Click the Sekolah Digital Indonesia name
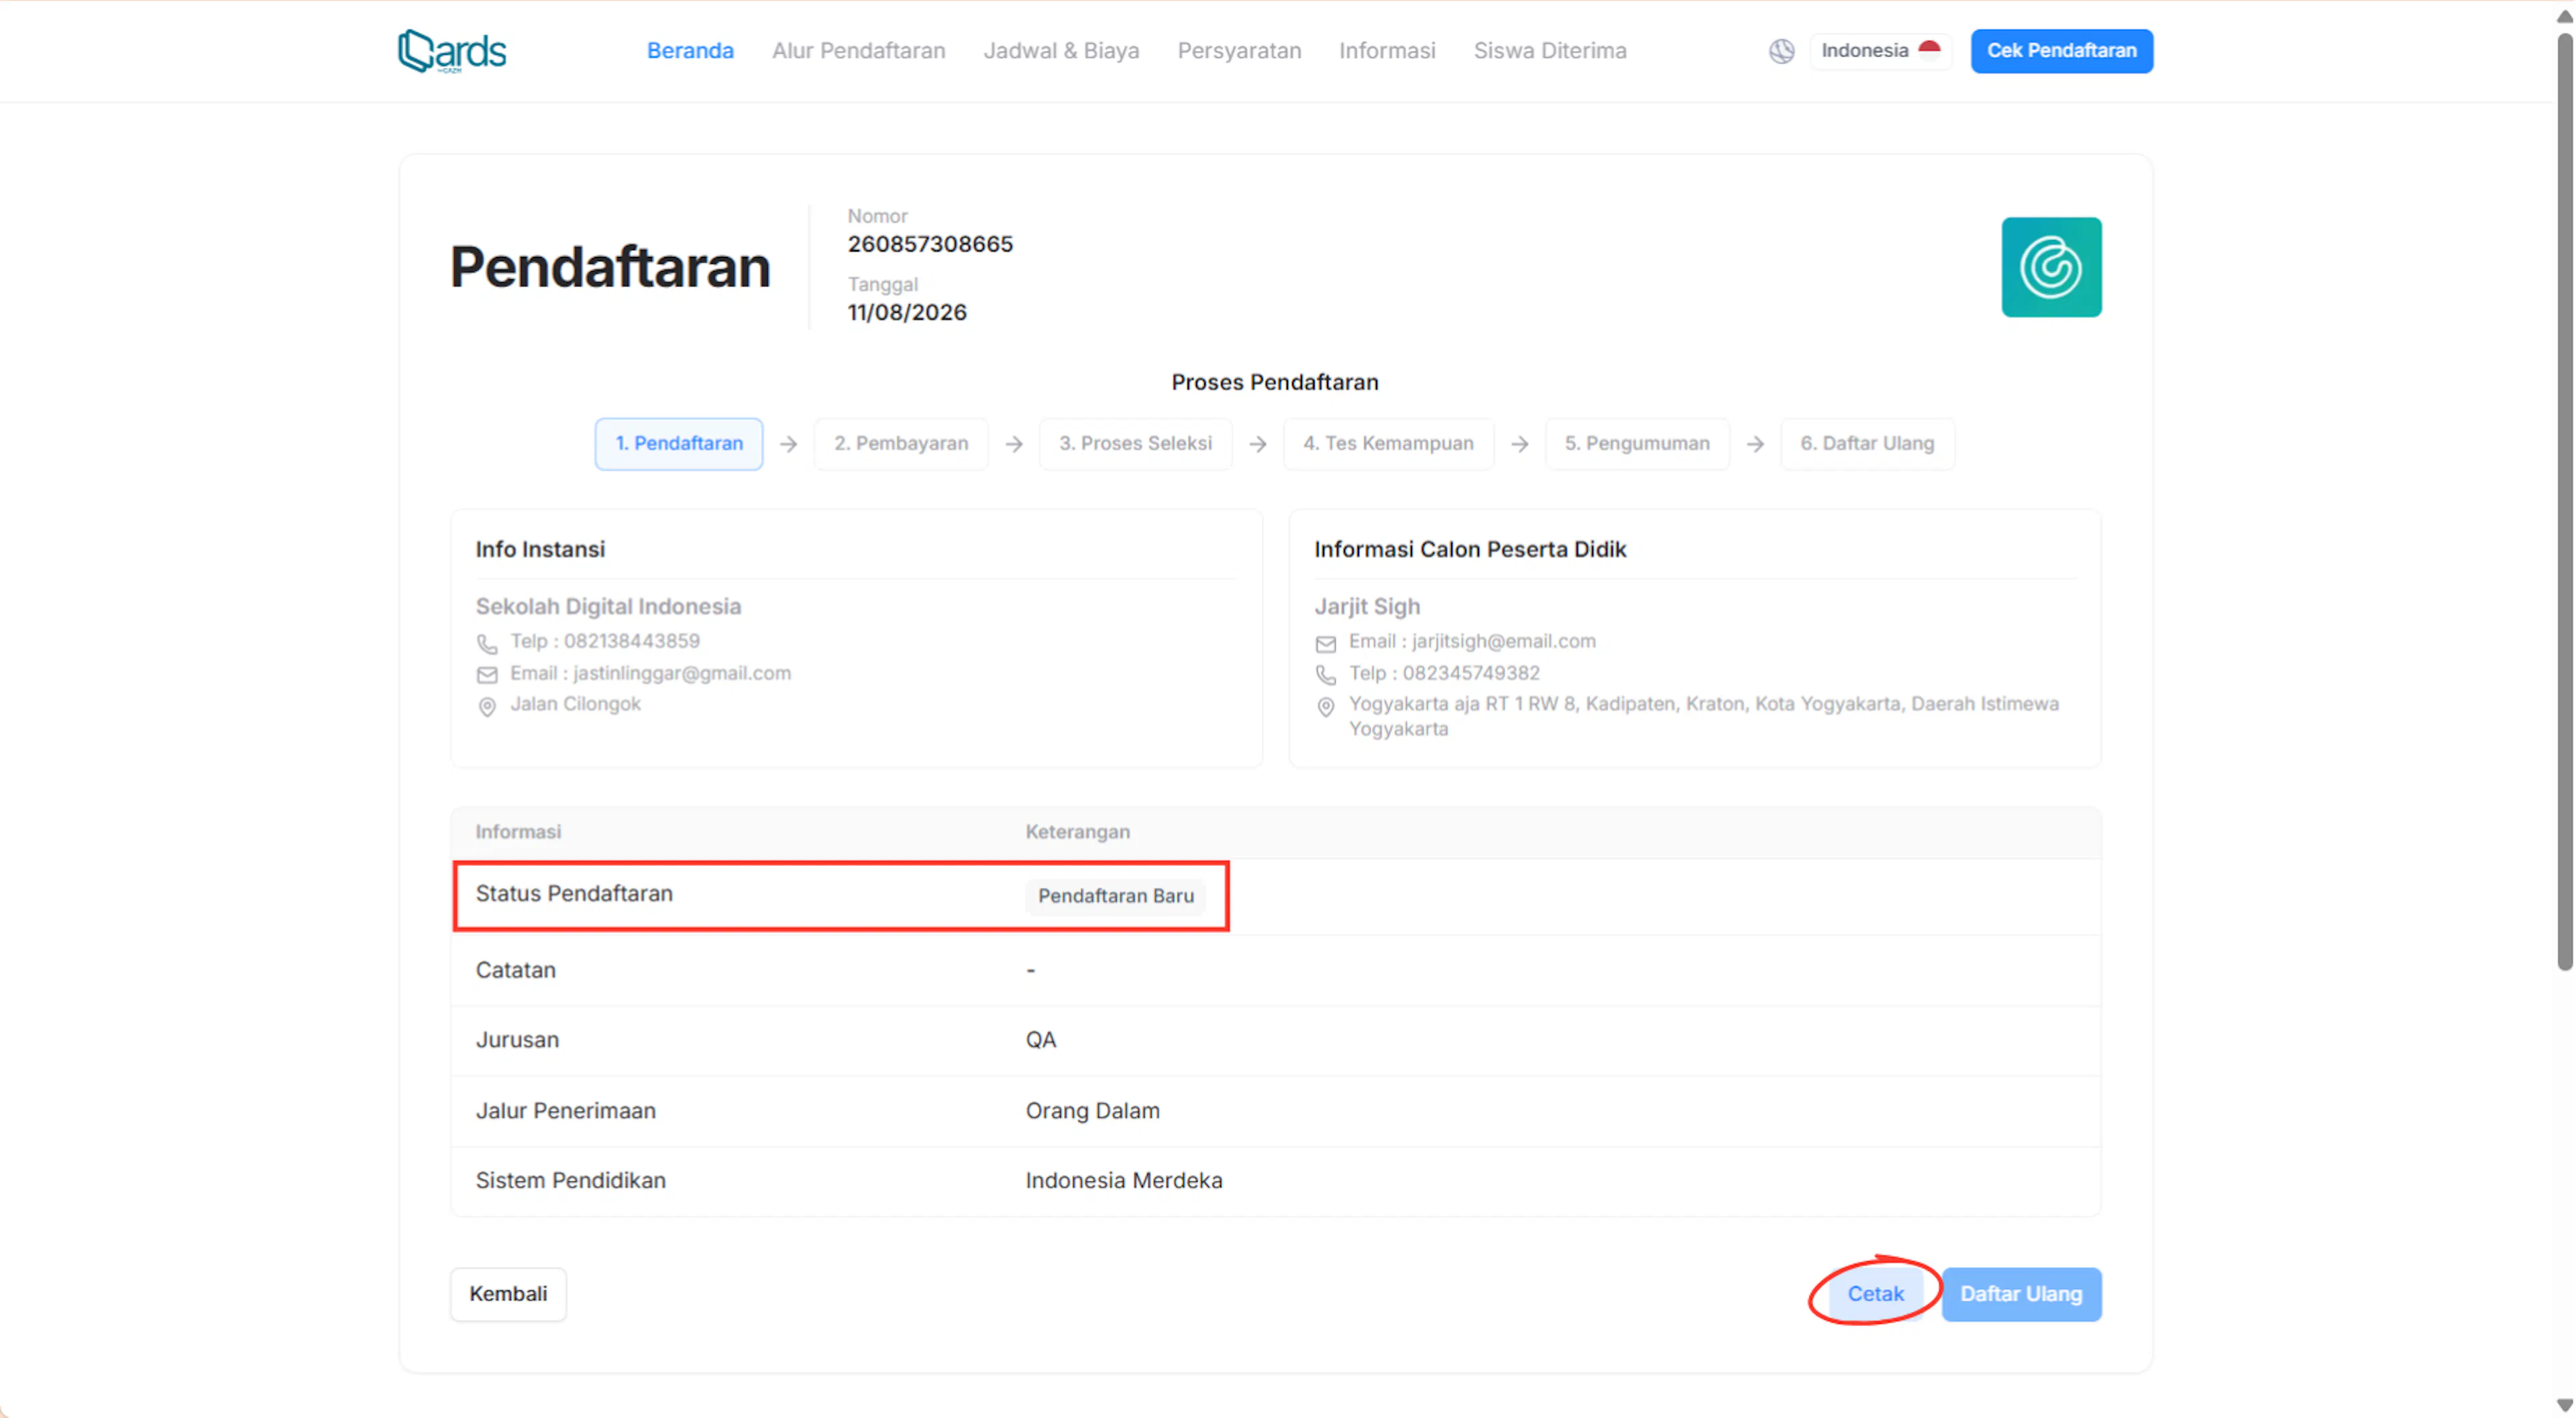Screen dimensions: 2576x1418 [608, 606]
